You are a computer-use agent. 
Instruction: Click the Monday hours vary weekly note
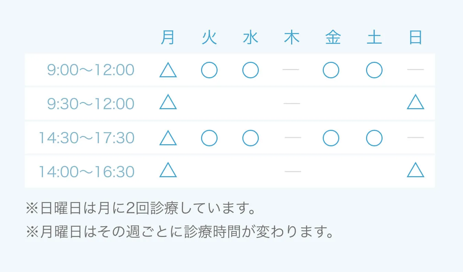(180, 232)
